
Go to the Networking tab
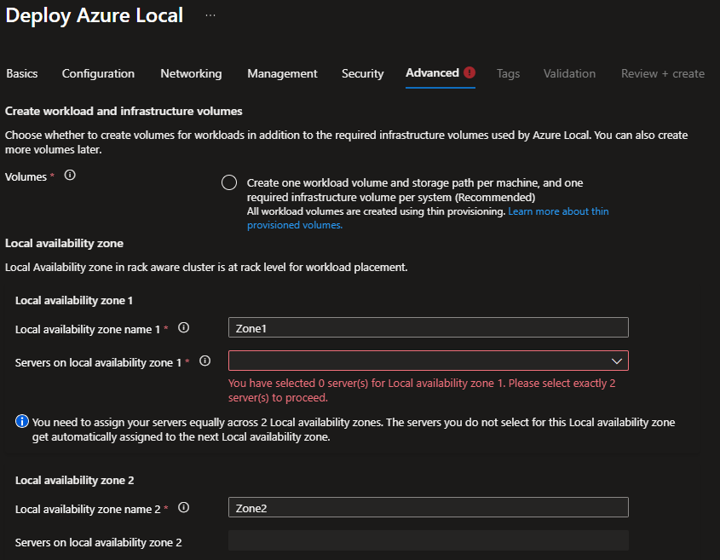tap(191, 73)
